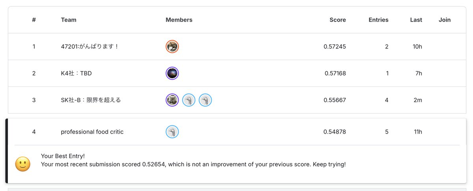
Task: Click the Score column header
Action: pyautogui.click(x=338, y=20)
